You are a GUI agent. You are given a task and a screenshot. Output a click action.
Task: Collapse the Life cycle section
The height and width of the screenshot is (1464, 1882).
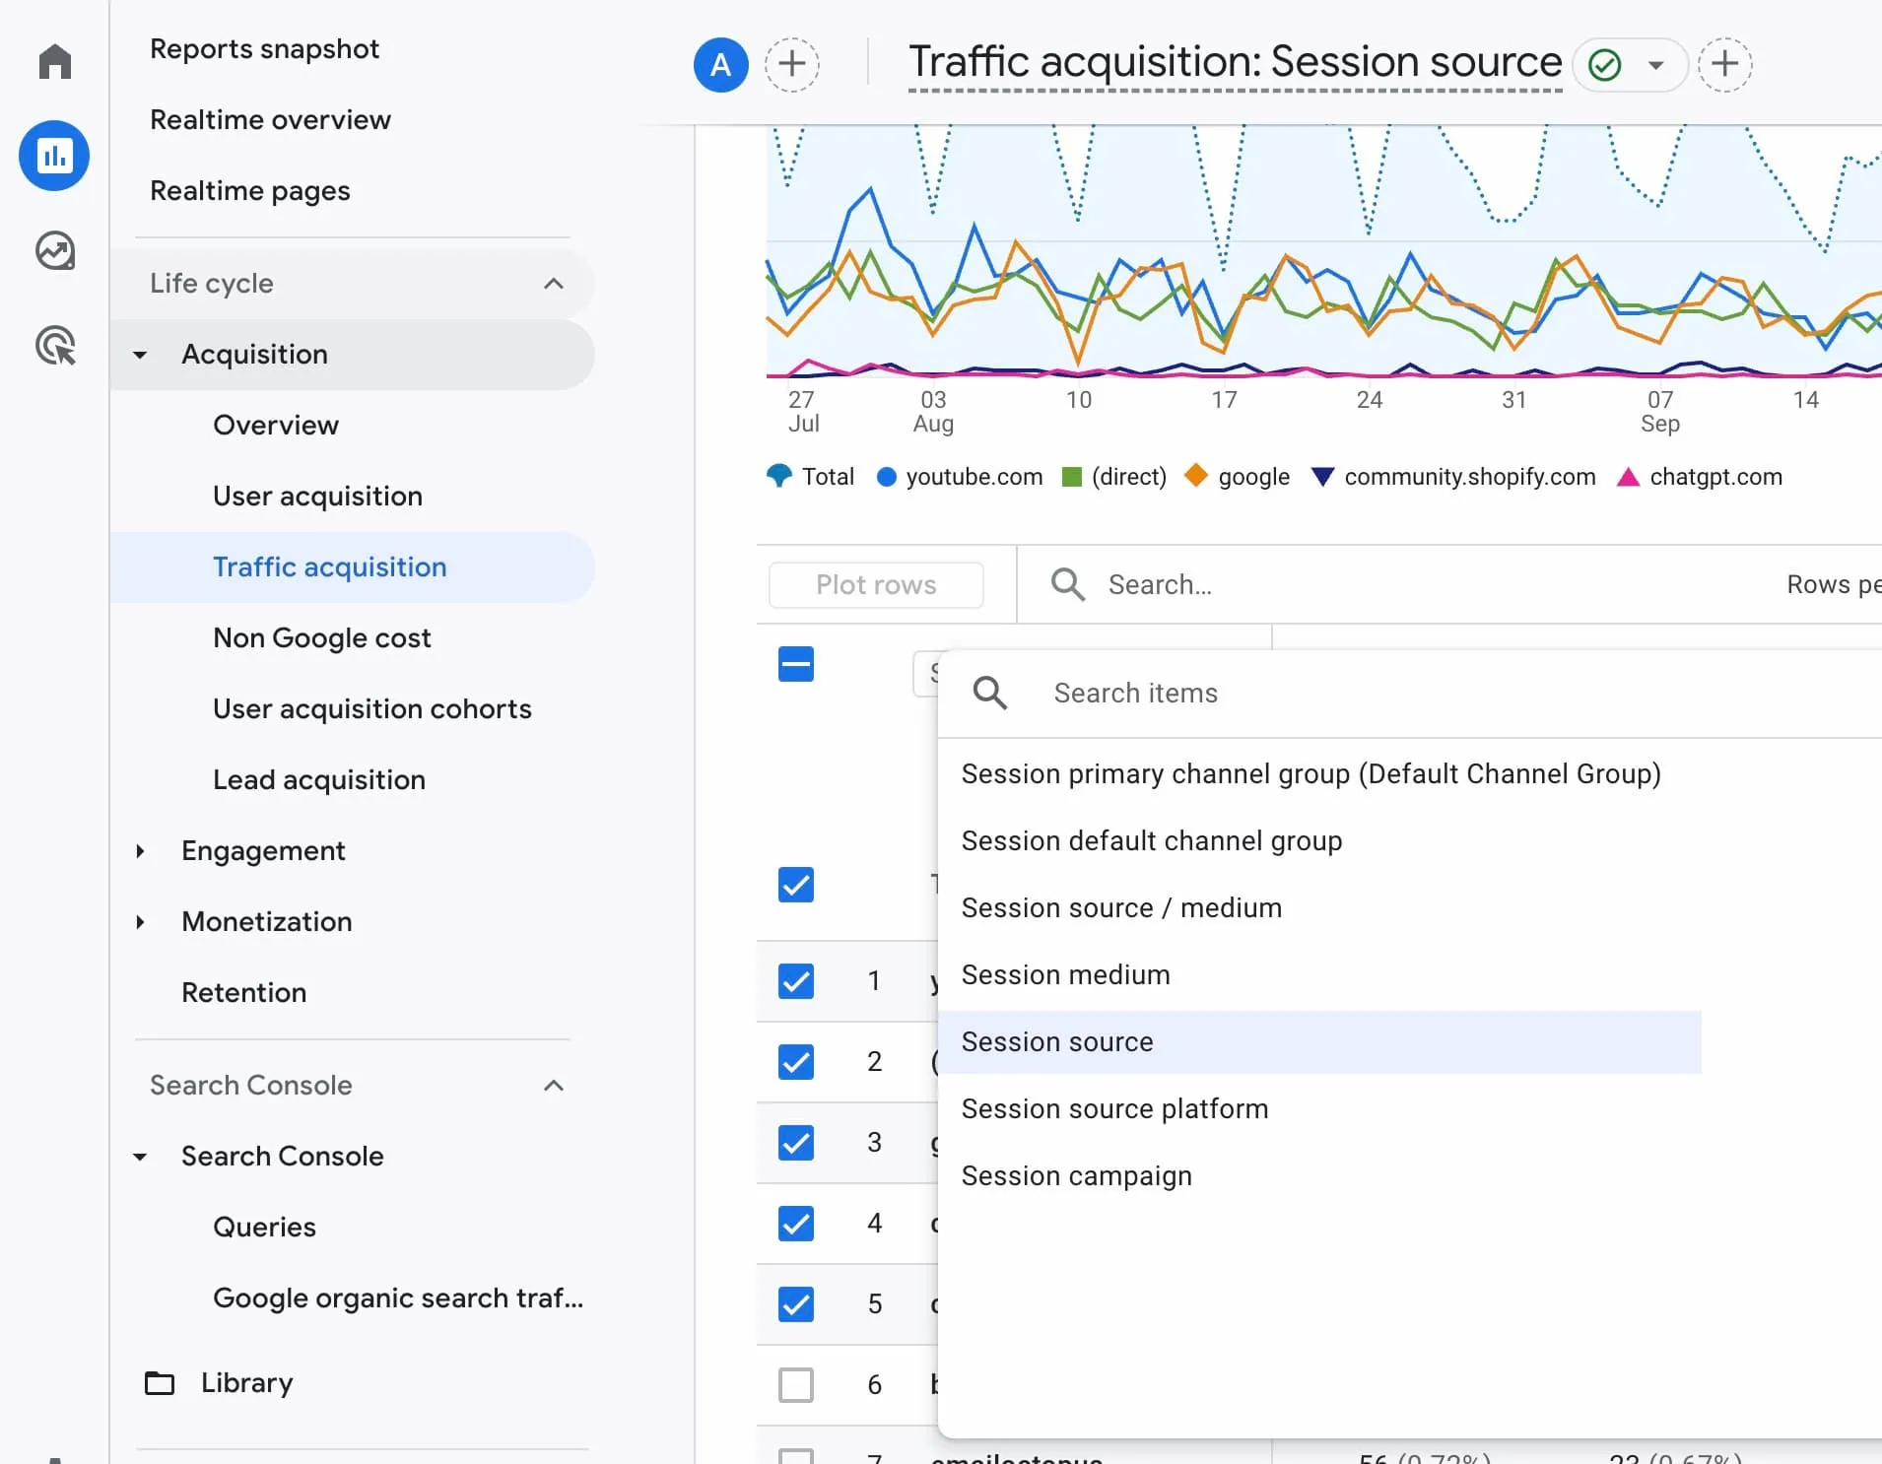(x=553, y=284)
